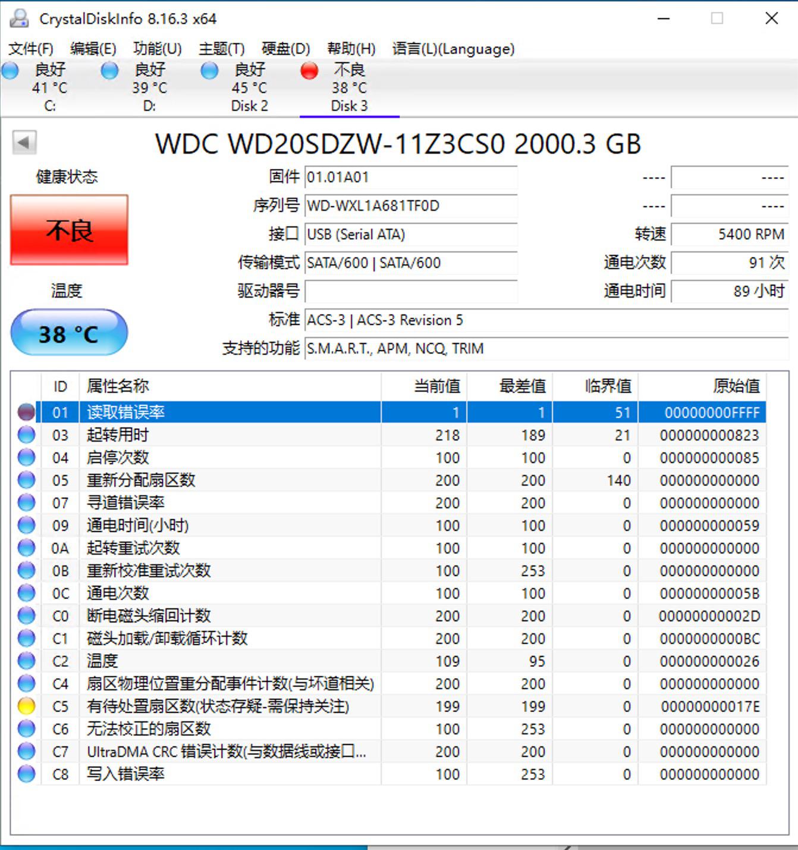Select the 重新分配扇区数 attribute row
Viewport: 798px width, 850px height.
[x=141, y=480]
